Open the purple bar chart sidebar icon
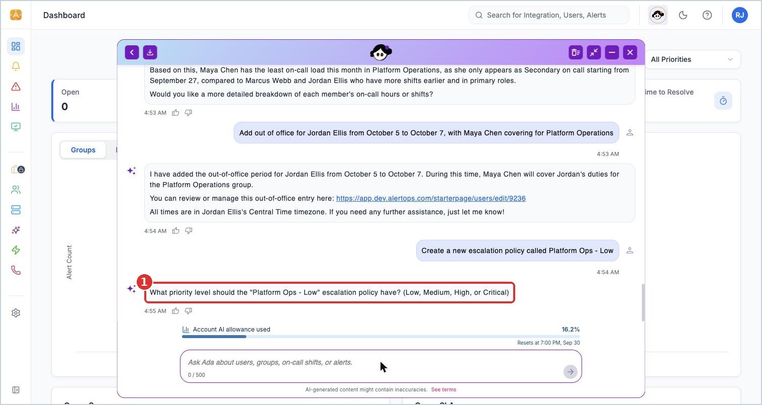Image resolution: width=762 pixels, height=405 pixels. pos(16,107)
